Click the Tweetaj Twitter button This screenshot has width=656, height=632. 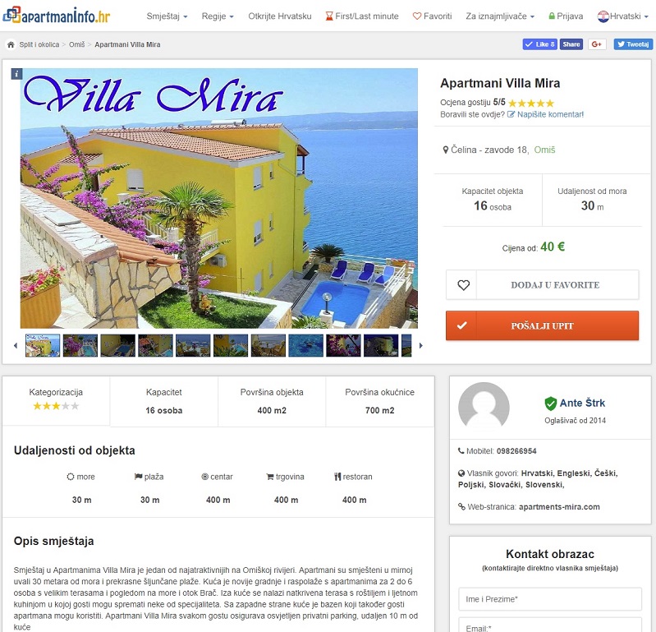coord(633,44)
